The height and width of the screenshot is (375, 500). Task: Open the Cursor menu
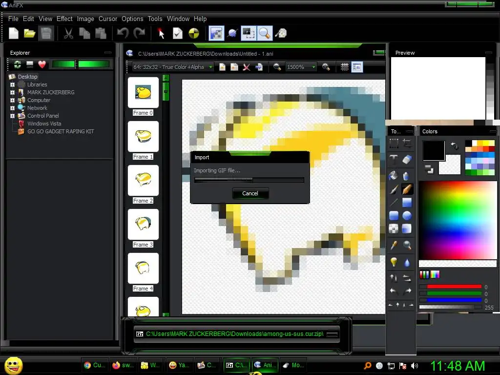pos(108,19)
